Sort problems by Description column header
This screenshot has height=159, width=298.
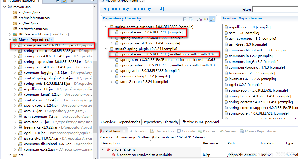coord(150,143)
